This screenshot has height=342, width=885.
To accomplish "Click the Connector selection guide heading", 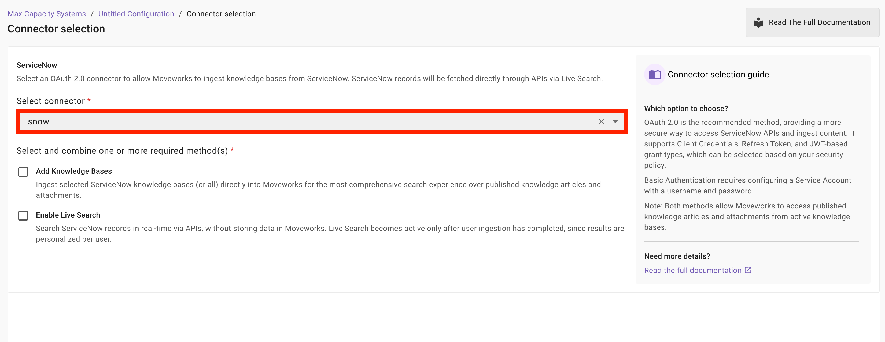I will 718,74.
